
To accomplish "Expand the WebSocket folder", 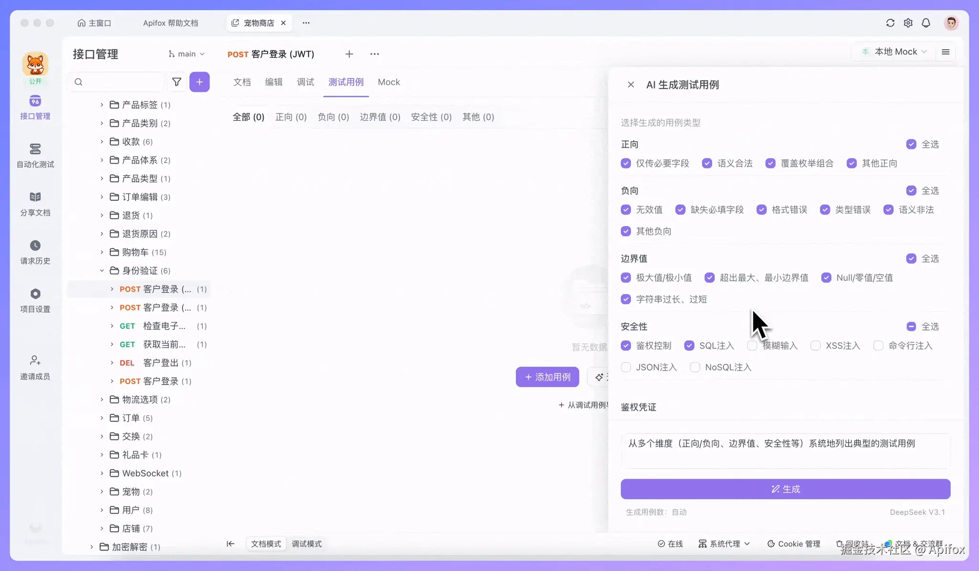I will coord(102,473).
